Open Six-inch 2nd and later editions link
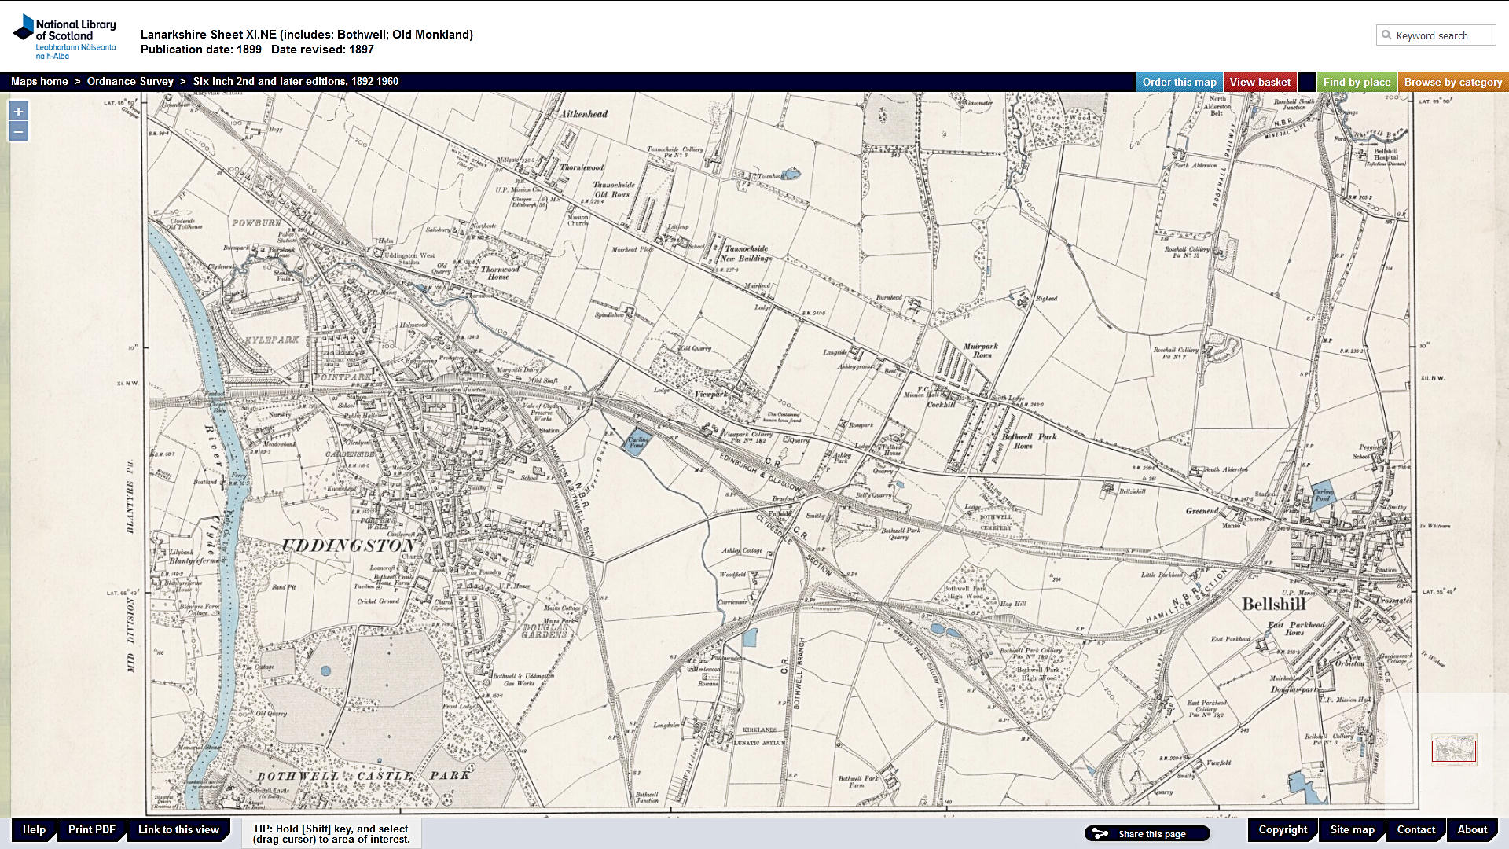The width and height of the screenshot is (1509, 849). click(296, 81)
